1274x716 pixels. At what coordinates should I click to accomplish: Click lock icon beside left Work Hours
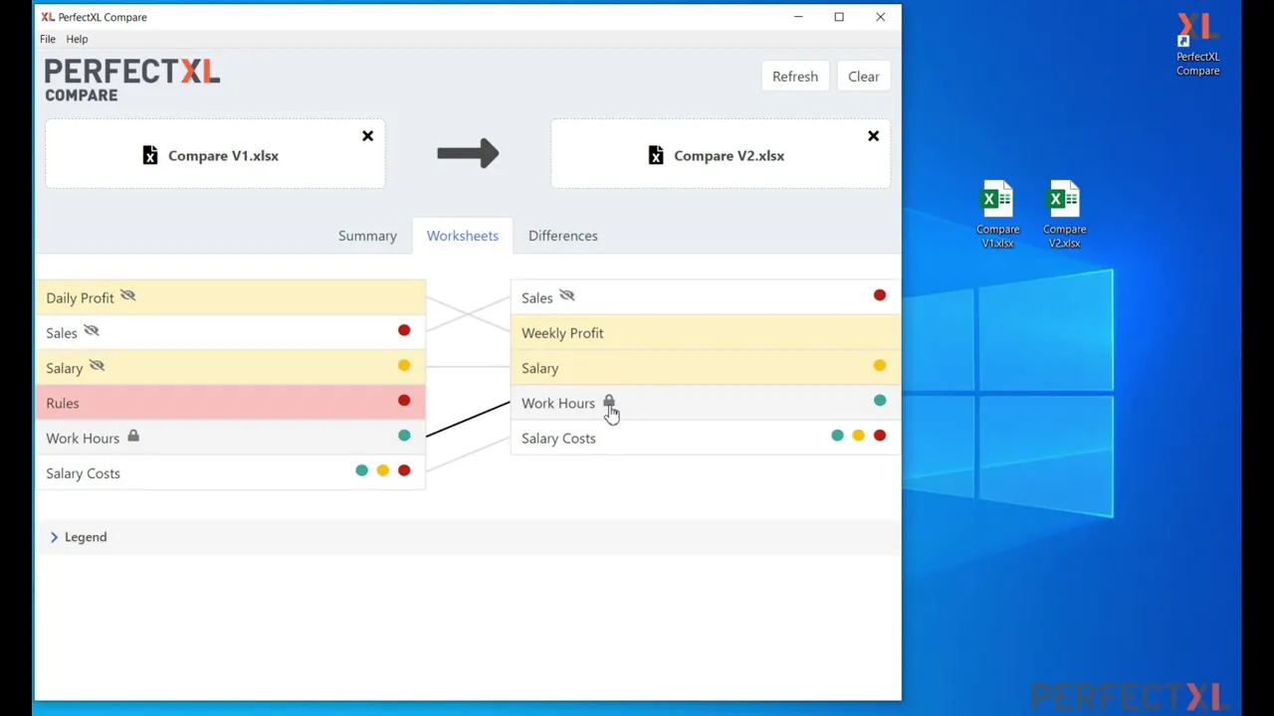tap(133, 437)
